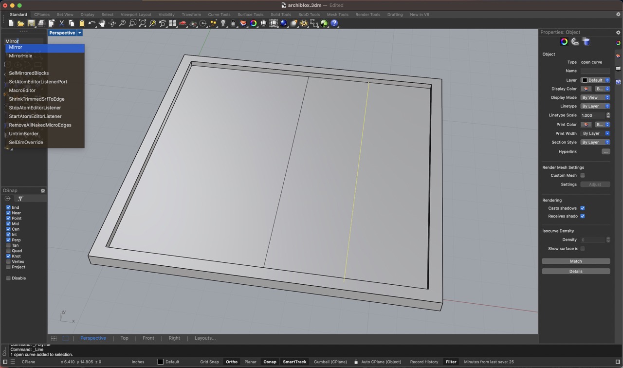Enable the Vertex object snap

pos(8,261)
